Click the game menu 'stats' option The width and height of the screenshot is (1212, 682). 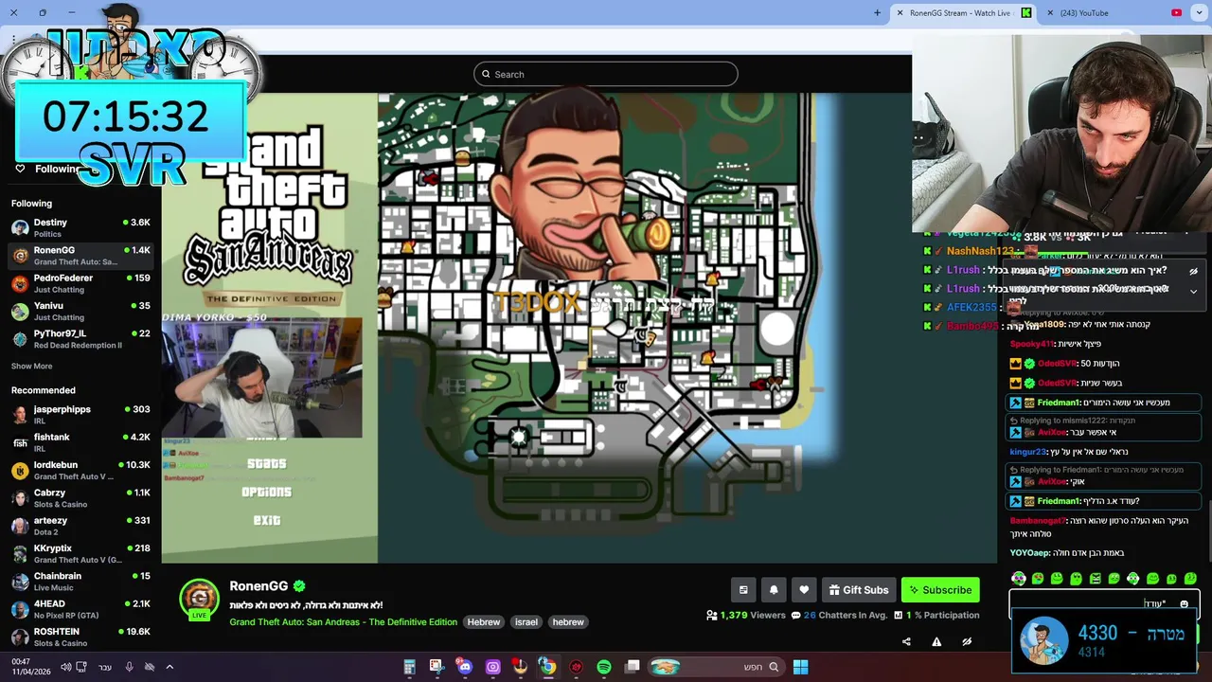266,463
